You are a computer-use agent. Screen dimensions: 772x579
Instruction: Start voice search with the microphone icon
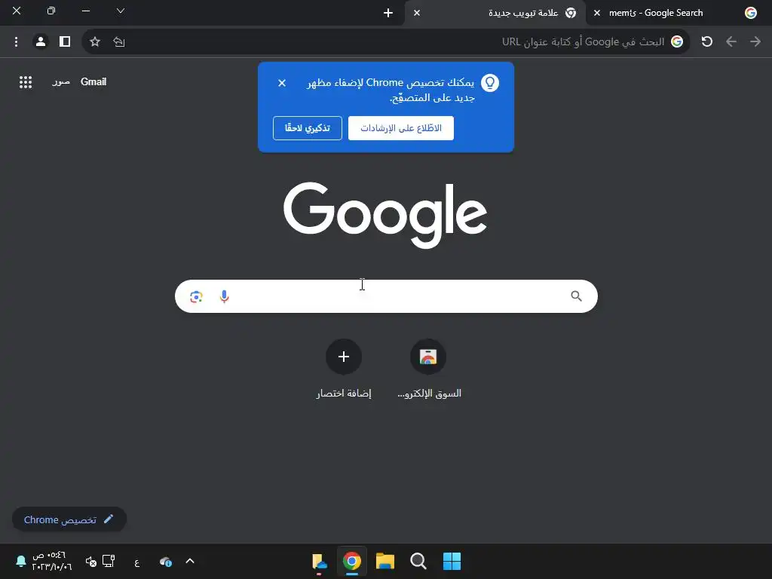[224, 296]
